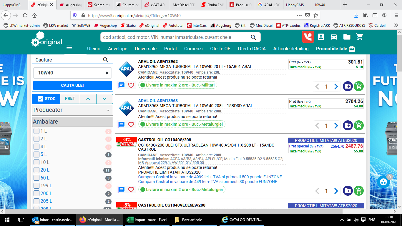Check the 200 L packaging filter
The image size is (402, 226).
tap(36, 193)
